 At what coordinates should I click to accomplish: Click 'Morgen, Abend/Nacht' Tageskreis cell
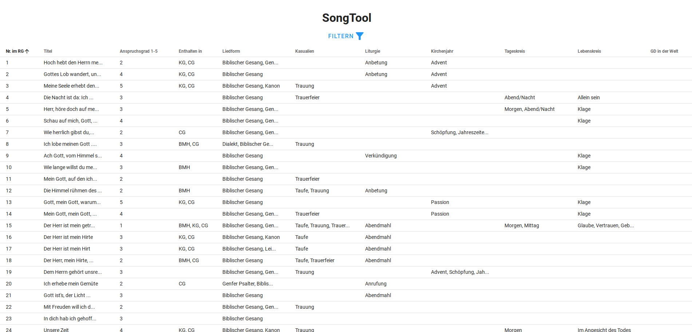(x=530, y=109)
